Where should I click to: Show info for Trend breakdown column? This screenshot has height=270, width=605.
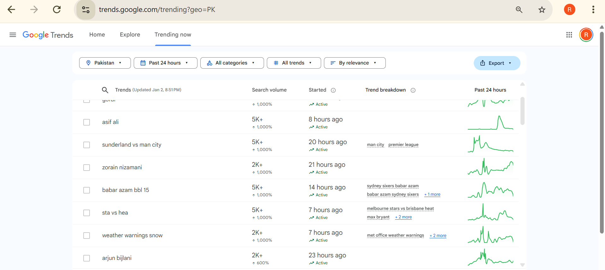click(413, 90)
